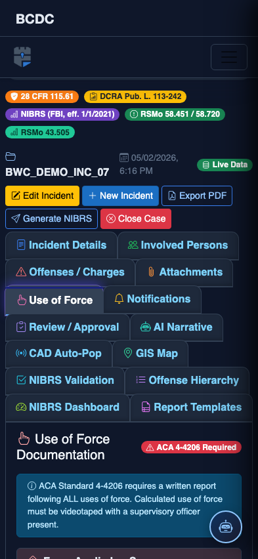Click the Use of Force Documentation heading
Viewport: 258px width, 559px height.
tap(63, 447)
